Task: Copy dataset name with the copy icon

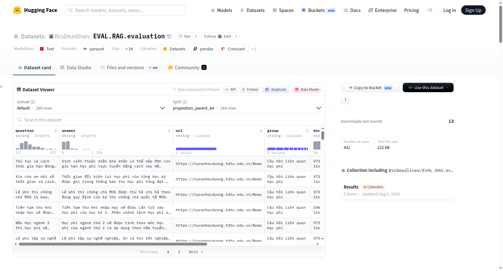Action: click(x=169, y=36)
